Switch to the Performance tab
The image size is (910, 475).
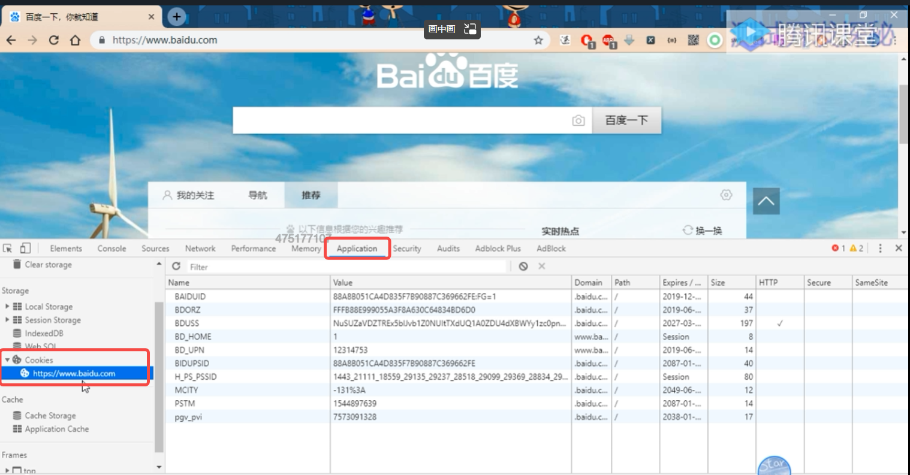coord(254,248)
